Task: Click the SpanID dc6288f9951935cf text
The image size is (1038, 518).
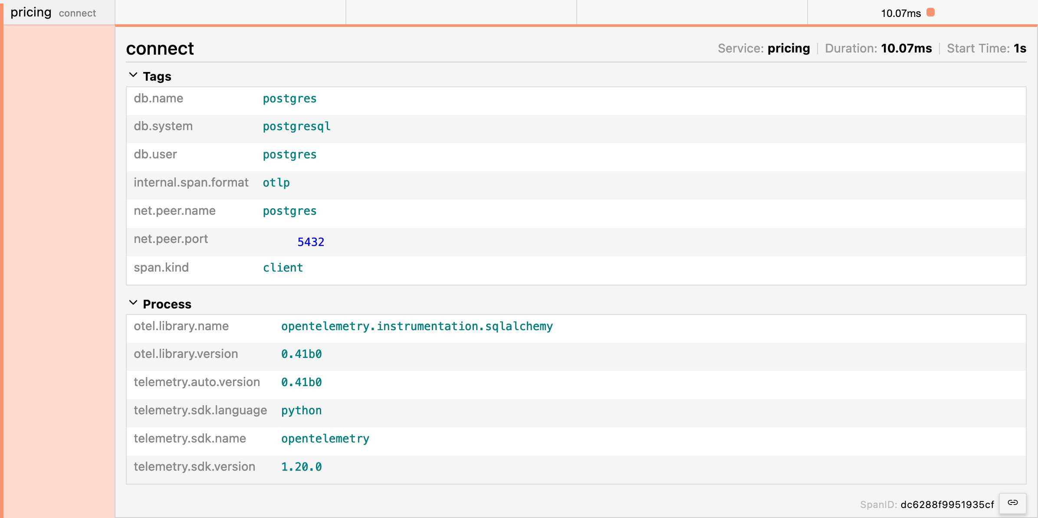Action: point(947,505)
